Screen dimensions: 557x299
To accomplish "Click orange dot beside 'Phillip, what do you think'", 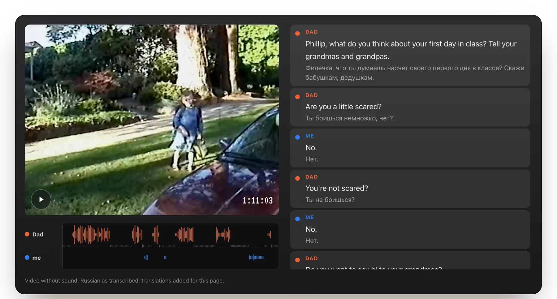I will pyautogui.click(x=297, y=33).
